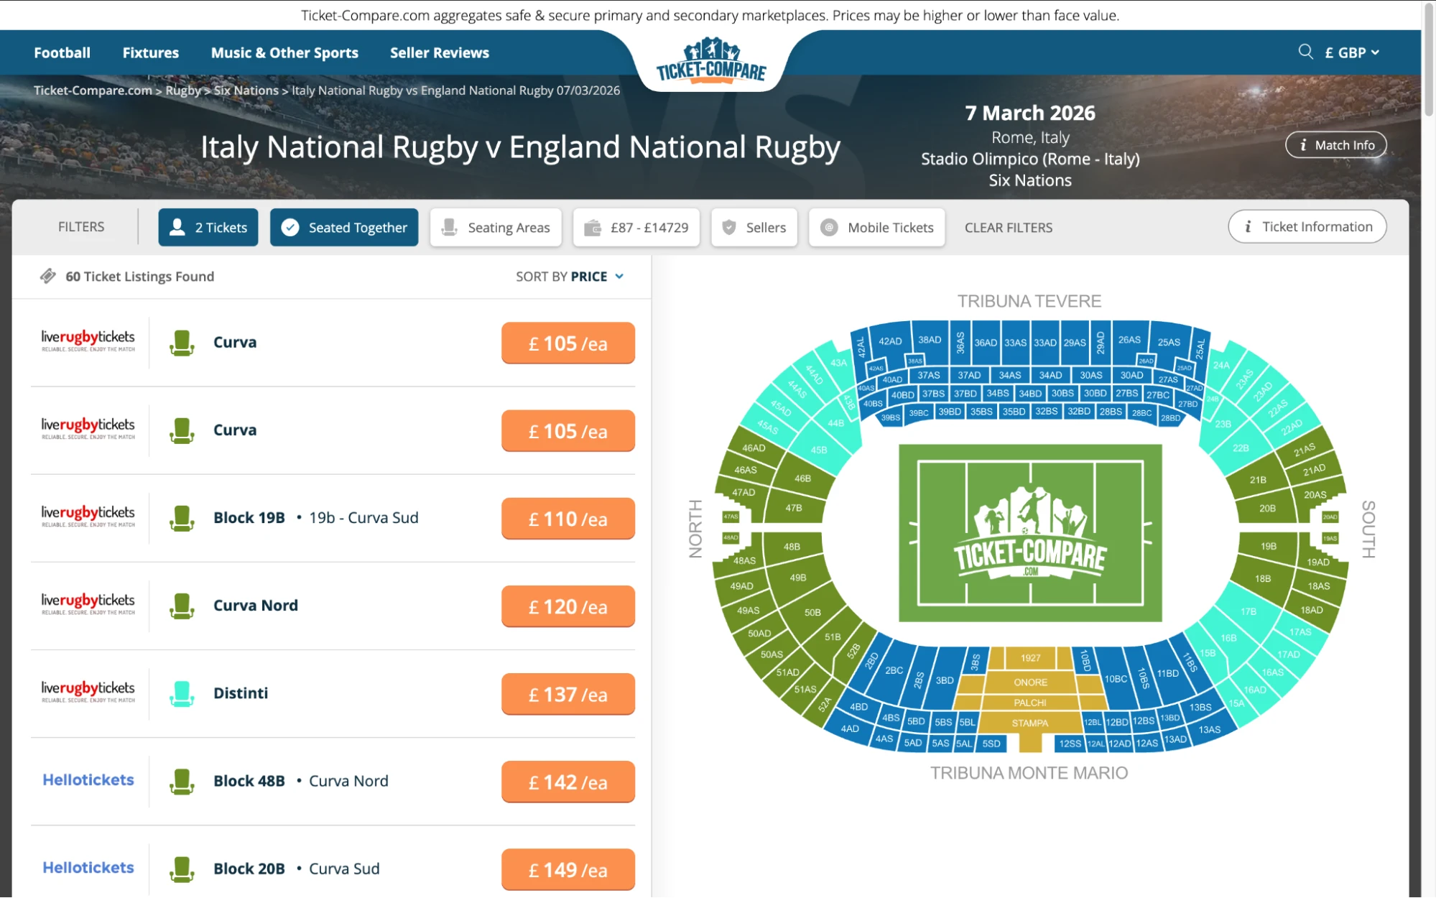Follow the Six Nations breadcrumb link
Image resolution: width=1436 pixels, height=898 pixels.
click(246, 90)
